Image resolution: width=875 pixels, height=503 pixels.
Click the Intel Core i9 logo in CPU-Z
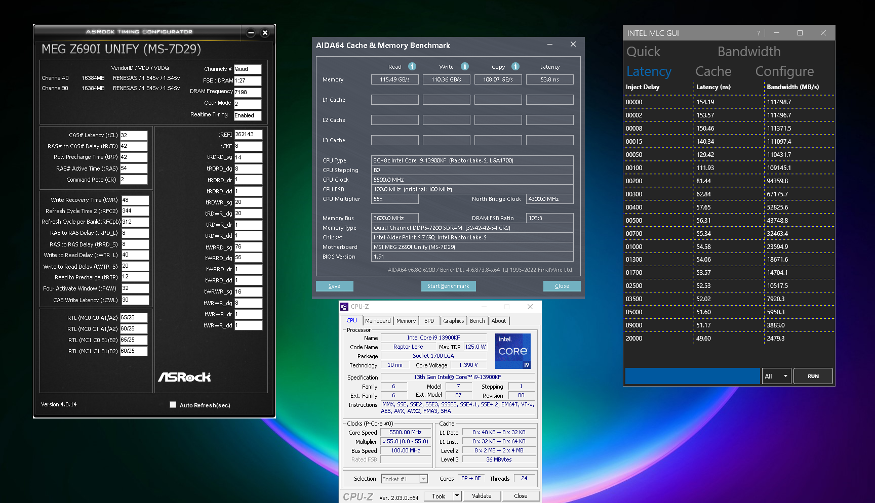pyautogui.click(x=512, y=351)
